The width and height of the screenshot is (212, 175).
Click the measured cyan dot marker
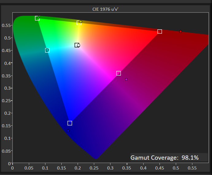47,50
